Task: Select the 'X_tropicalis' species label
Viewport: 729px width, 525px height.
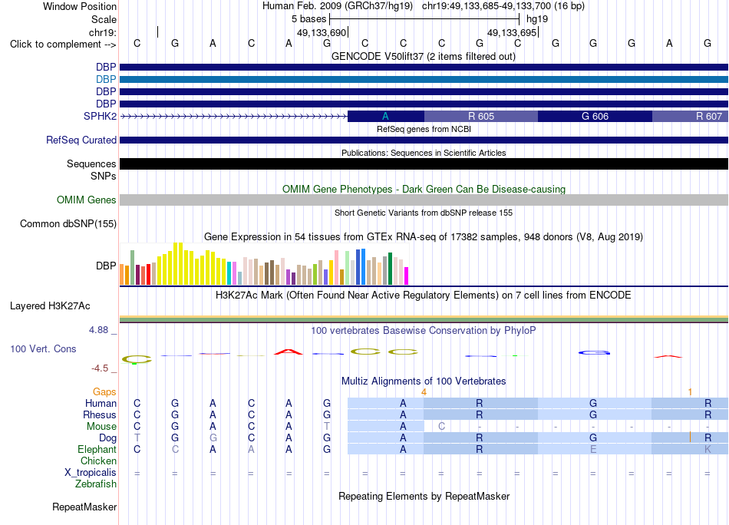Action: click(x=91, y=473)
